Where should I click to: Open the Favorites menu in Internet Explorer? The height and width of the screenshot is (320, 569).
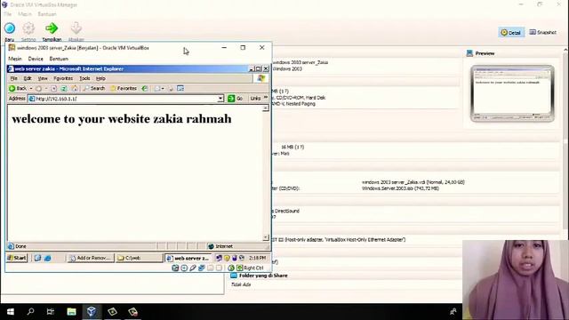click(63, 78)
